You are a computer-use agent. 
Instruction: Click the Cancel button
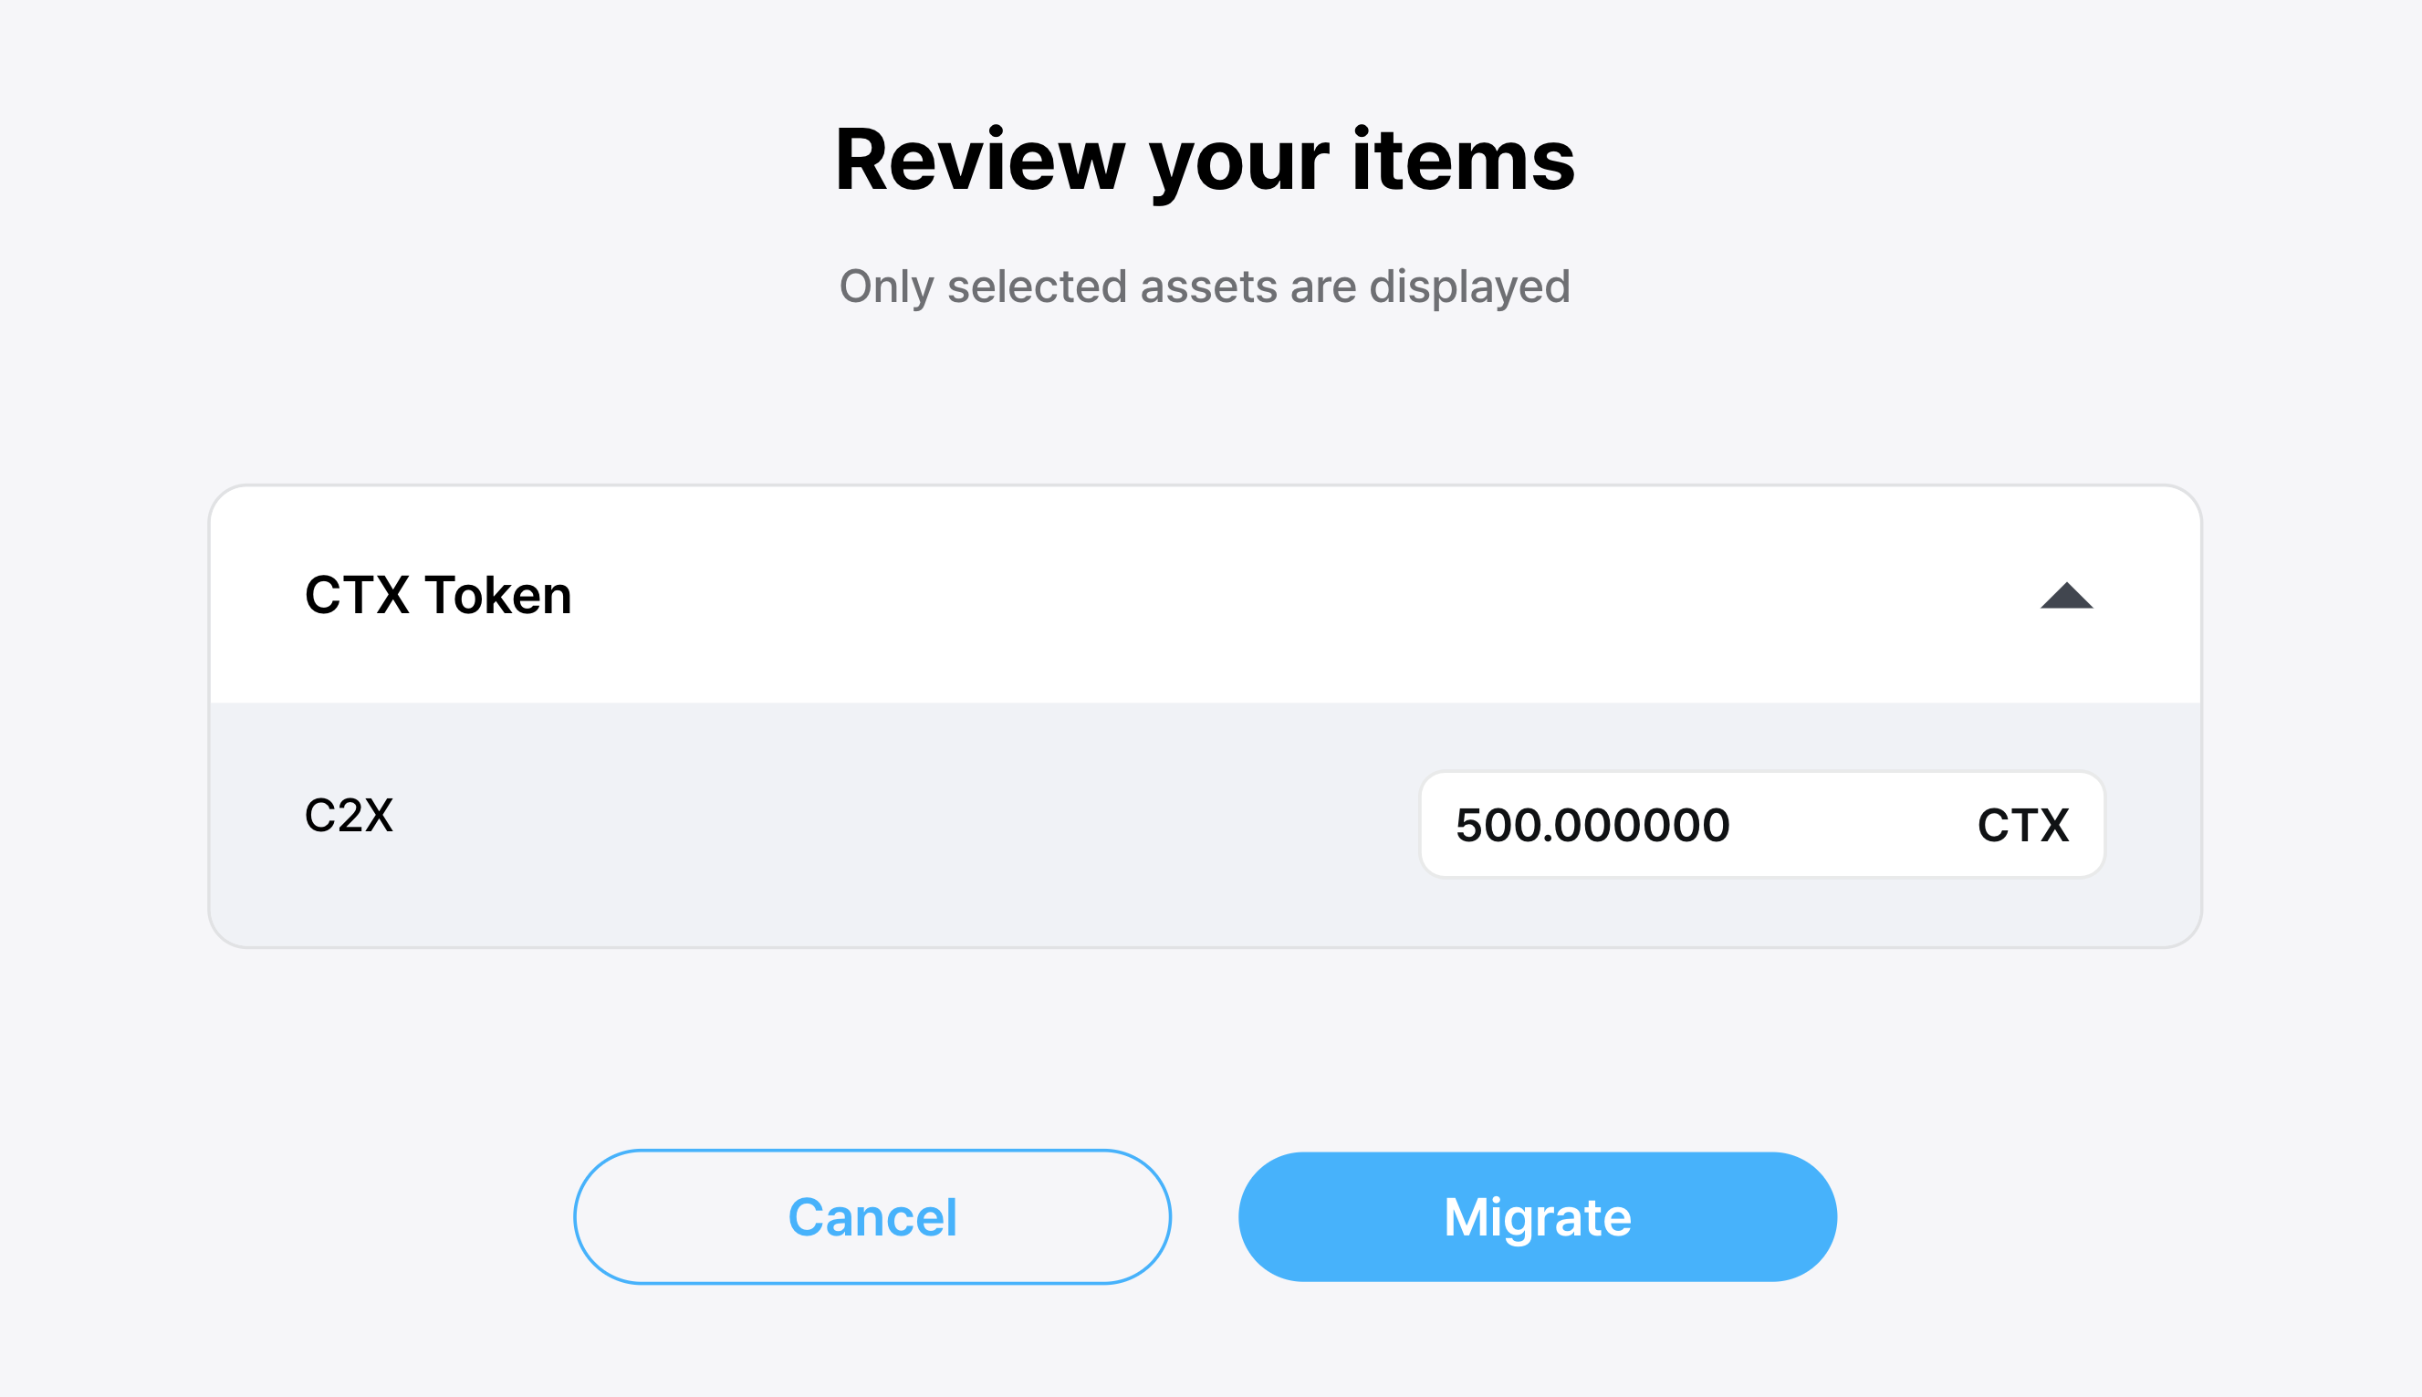pos(872,1216)
